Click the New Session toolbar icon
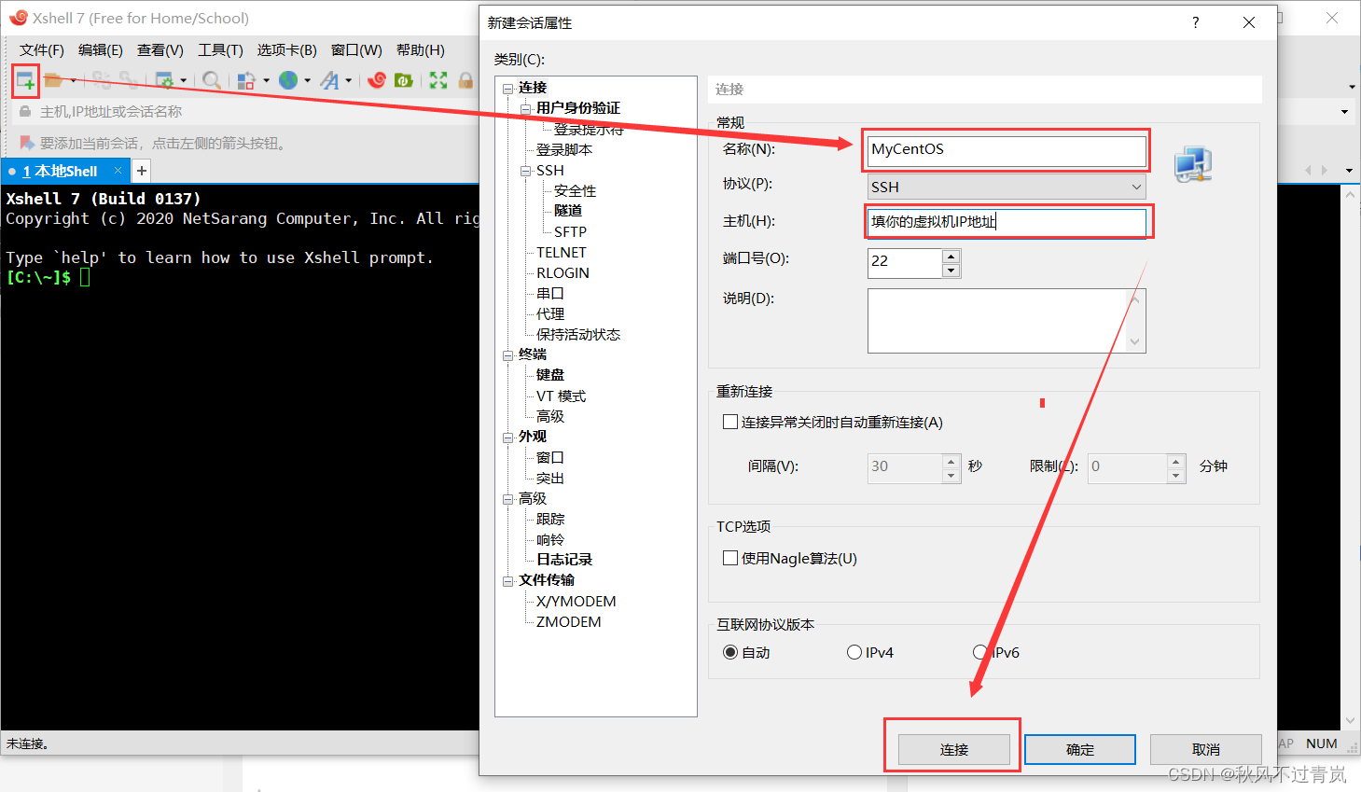1361x792 pixels. pos(25,80)
